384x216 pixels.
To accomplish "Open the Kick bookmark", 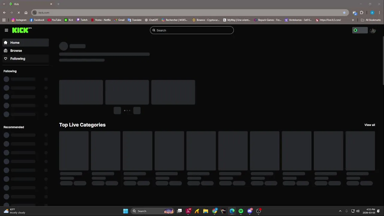I will point(69,20).
